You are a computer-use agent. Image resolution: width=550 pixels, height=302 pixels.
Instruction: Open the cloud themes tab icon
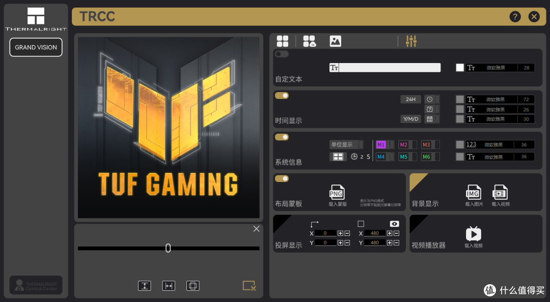tap(310, 41)
